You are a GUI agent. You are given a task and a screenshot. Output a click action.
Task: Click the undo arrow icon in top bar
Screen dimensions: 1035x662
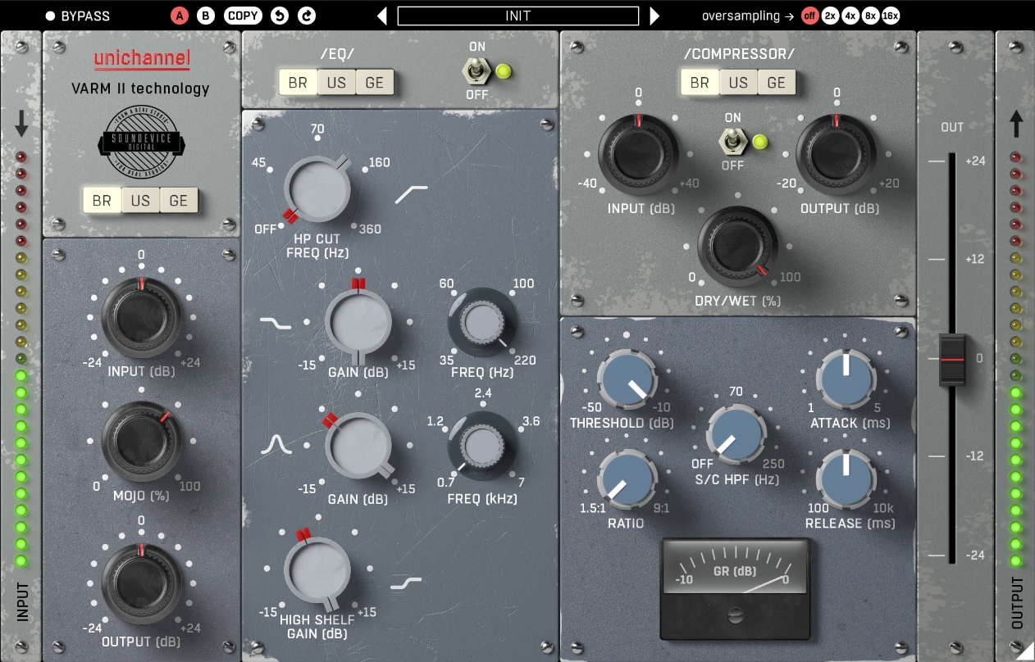[x=280, y=16]
